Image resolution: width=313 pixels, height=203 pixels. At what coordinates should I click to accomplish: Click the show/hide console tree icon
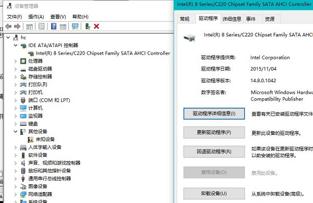tap(29, 27)
